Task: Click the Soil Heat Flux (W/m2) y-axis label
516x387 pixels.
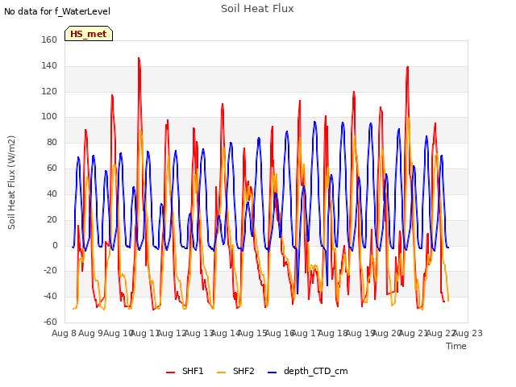Action: pyautogui.click(x=11, y=182)
